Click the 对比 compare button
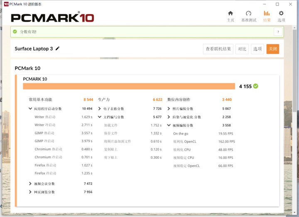Screen dimensions: 299x217 242,49
